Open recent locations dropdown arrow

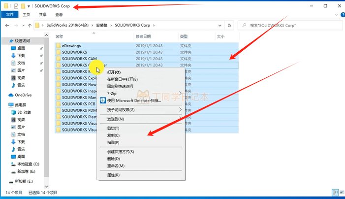(23, 26)
